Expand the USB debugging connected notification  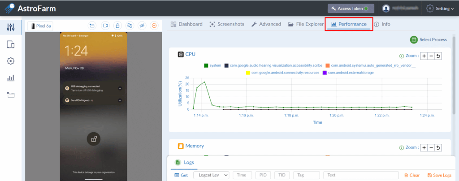(120, 88)
